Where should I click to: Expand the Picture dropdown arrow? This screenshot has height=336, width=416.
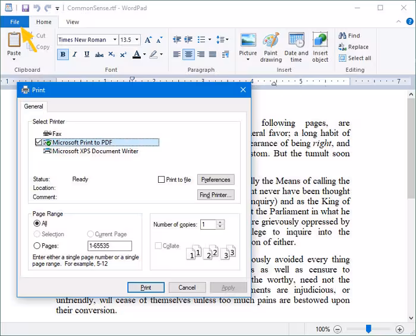pos(248,59)
